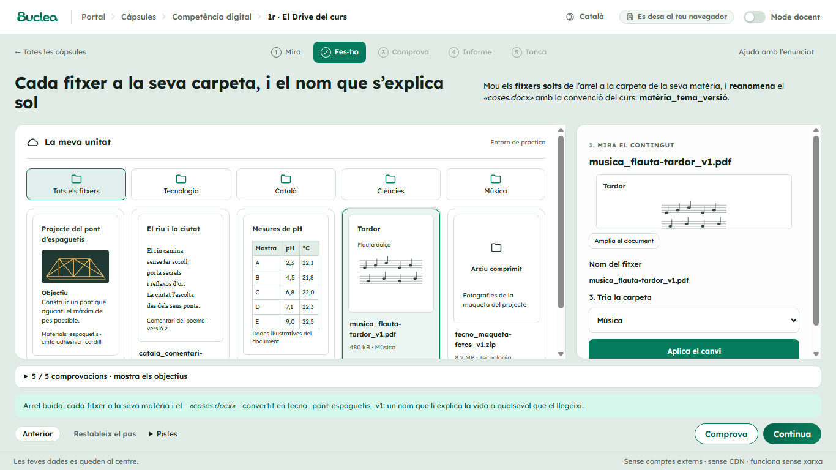
Task: Click the Aplica el canvi button
Action: pos(694,349)
